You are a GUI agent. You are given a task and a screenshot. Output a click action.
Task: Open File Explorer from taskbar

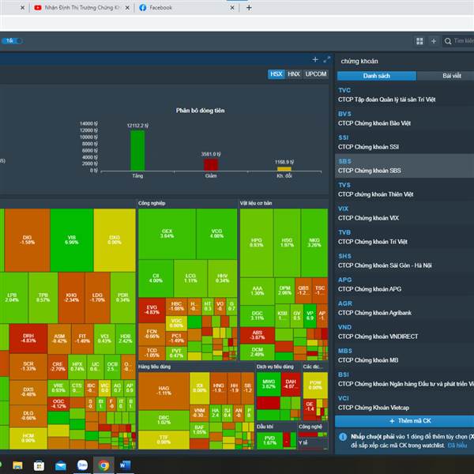[x=17, y=465]
